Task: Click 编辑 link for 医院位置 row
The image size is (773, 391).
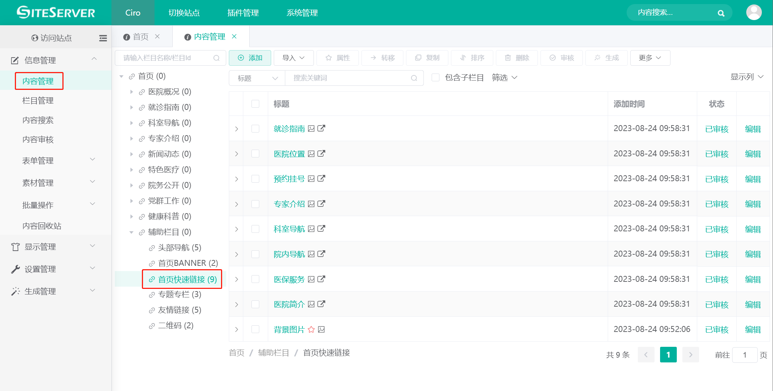Action: tap(753, 153)
